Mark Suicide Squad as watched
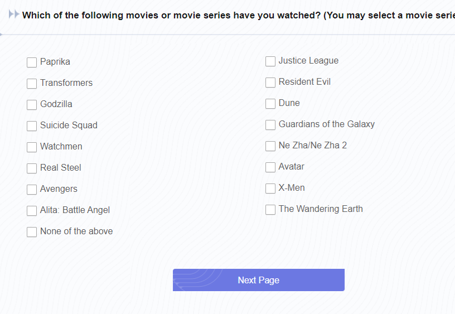The width and height of the screenshot is (455, 314). [32, 126]
